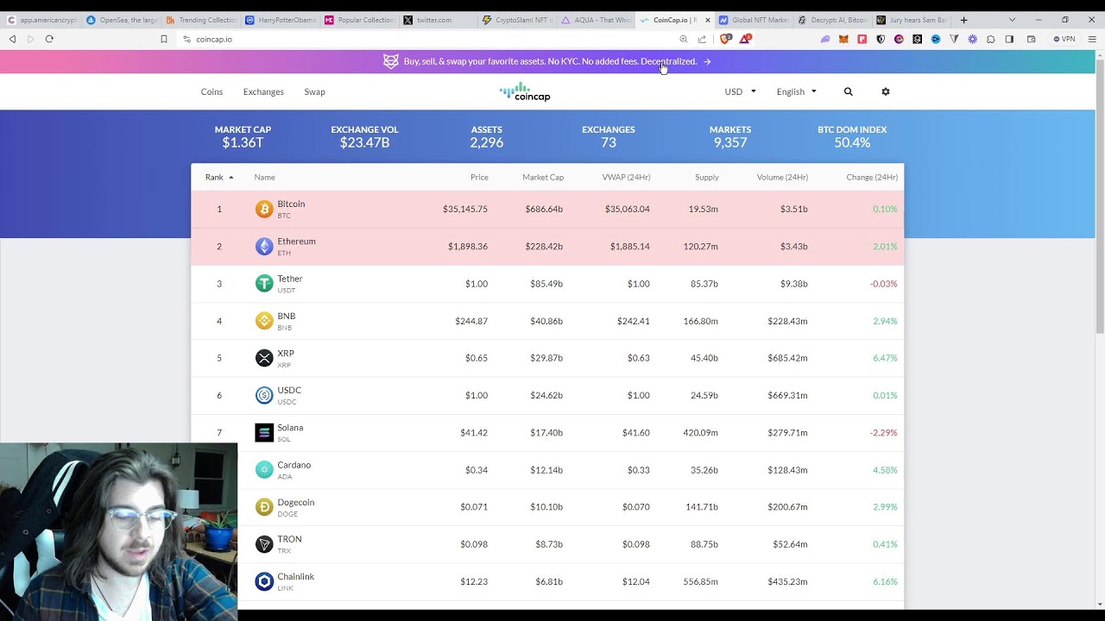
Task: Expand the USD currency dropdown
Action: (740, 91)
